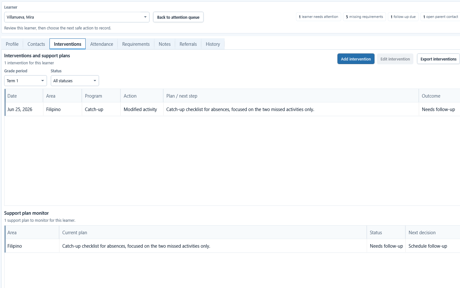Click Filipino in Support plan monitor
The height and width of the screenshot is (288, 460).
coord(32,246)
